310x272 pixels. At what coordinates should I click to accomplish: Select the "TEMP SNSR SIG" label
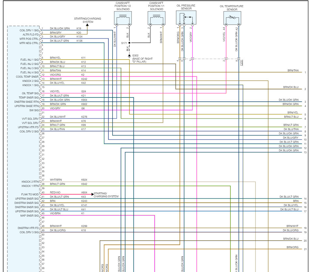click(x=29, y=98)
